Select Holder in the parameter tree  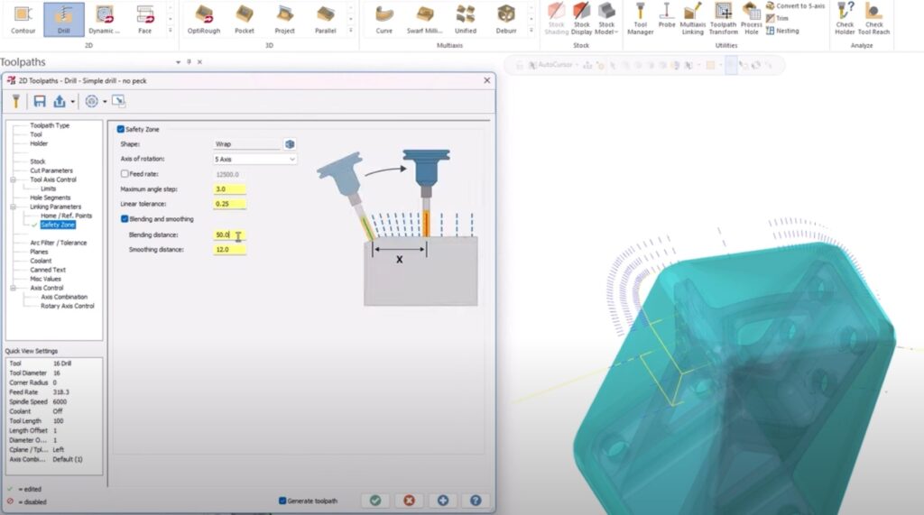tap(39, 143)
